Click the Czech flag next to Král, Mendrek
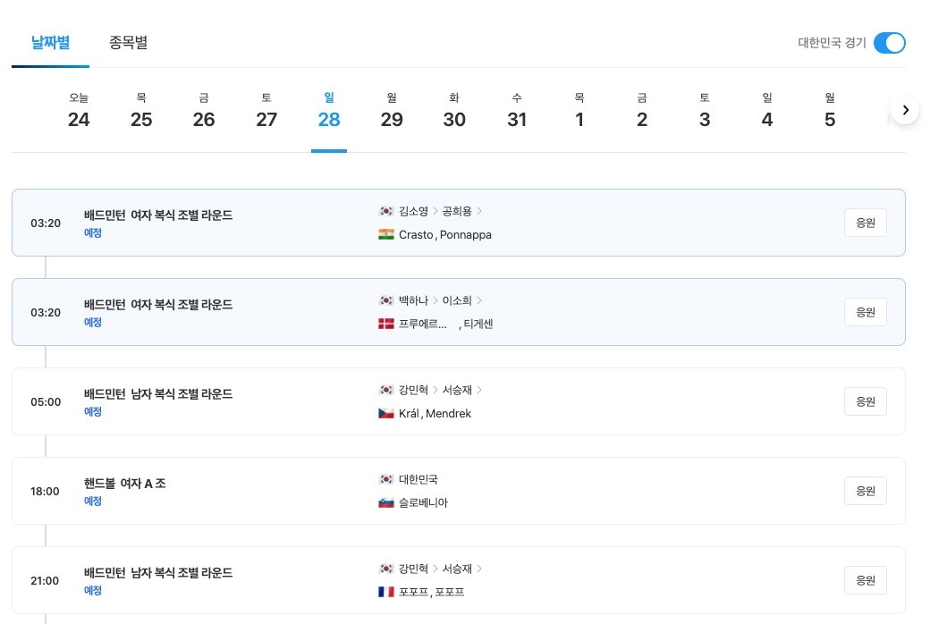Viewport: 930px width, 624px height. [386, 413]
